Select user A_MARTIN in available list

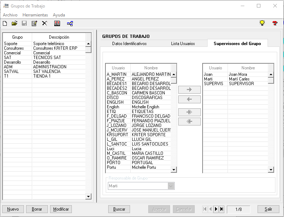click(138, 74)
